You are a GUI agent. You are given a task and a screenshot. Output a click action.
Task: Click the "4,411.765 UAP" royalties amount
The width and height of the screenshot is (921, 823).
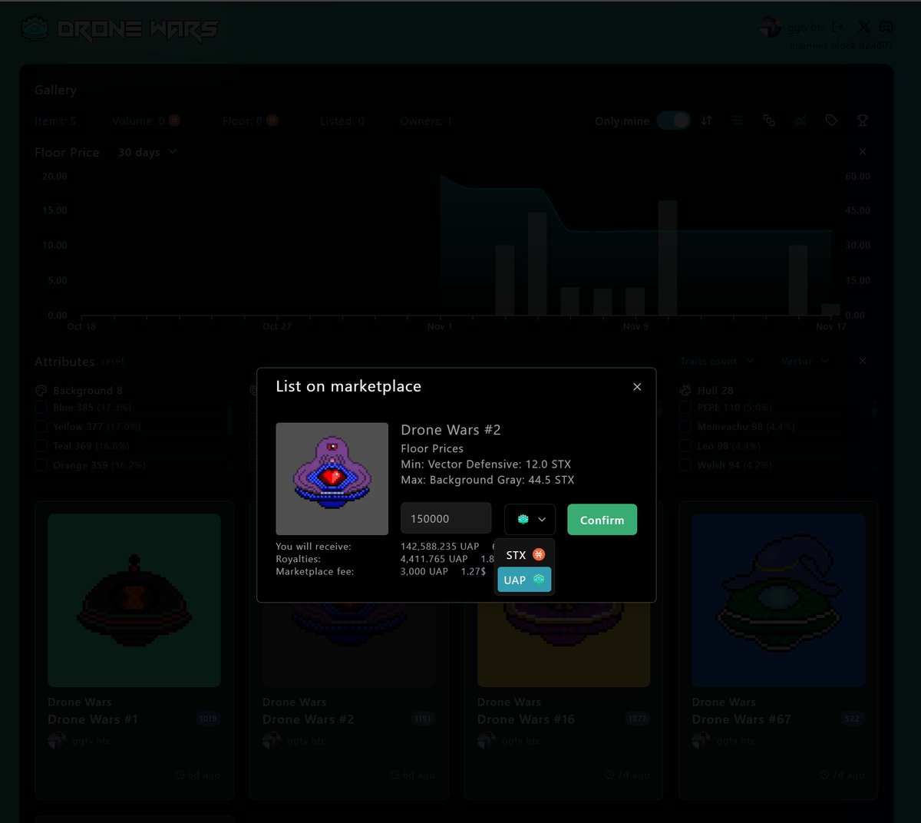point(434,559)
